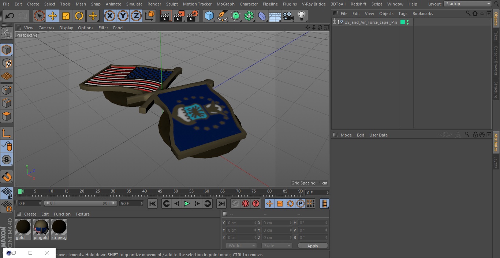This screenshot has width=500, height=258.
Task: Add a camera object
Action: coord(288,16)
